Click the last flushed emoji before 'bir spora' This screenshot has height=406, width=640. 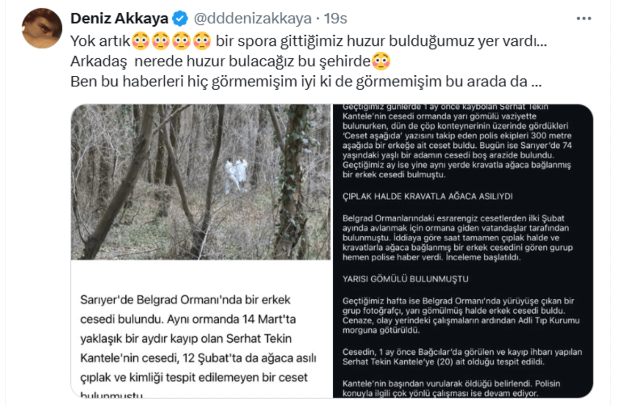[203, 41]
